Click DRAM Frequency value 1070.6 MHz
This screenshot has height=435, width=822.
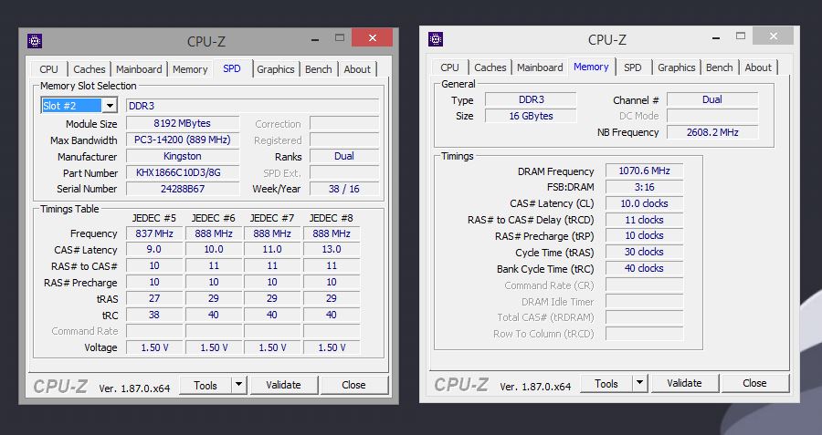click(644, 171)
